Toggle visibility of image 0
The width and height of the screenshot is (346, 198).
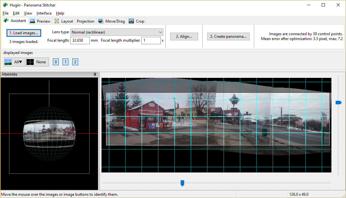pos(56,62)
